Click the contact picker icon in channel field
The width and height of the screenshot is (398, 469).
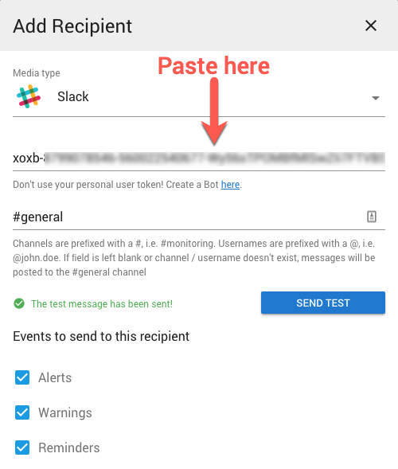[x=372, y=217]
